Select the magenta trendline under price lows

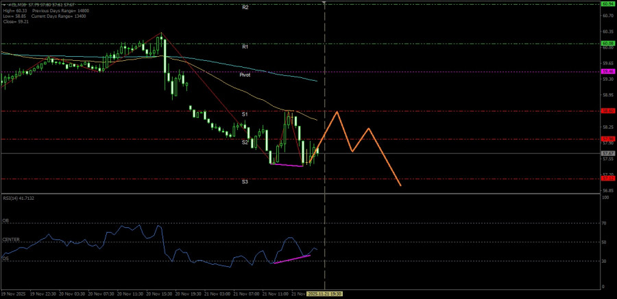click(287, 165)
